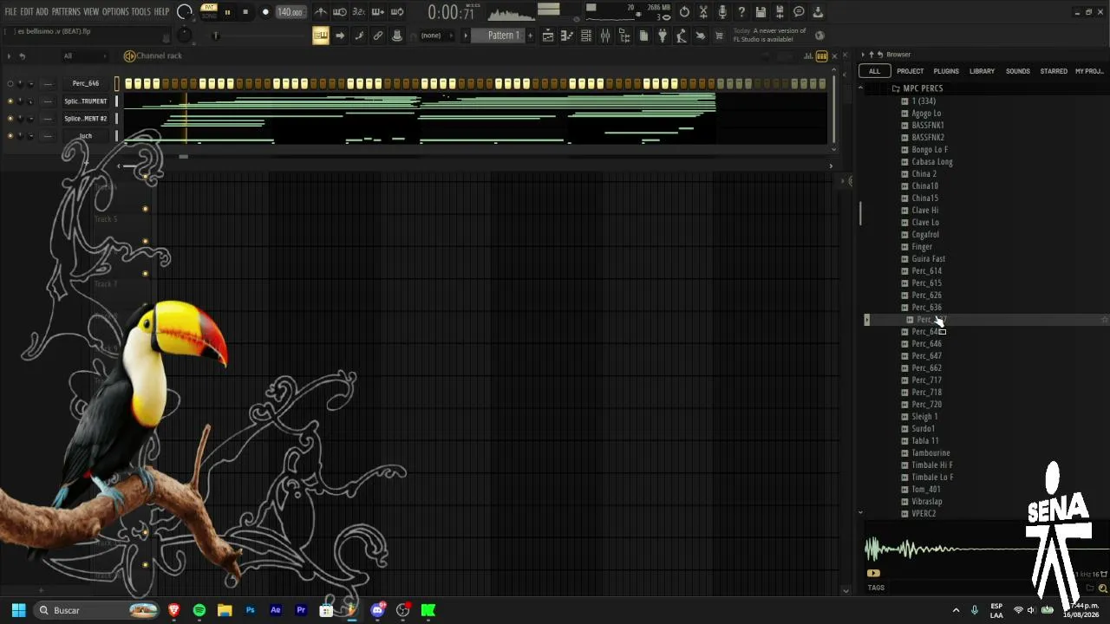Toggle the metronome button
This screenshot has width=1110, height=624.
[321, 12]
